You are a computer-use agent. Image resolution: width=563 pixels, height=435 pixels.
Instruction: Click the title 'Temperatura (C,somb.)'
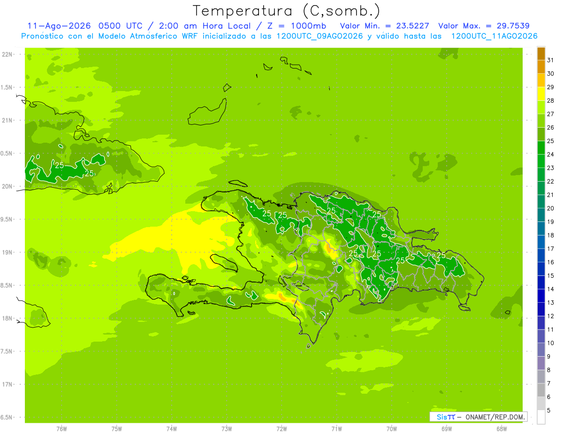tap(286, 11)
